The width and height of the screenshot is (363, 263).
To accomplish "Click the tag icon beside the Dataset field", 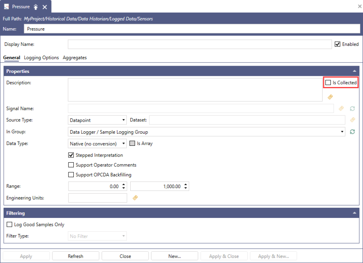I will click(x=353, y=120).
